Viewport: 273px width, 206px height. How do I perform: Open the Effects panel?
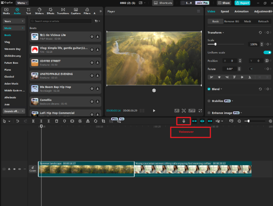(x=51, y=11)
